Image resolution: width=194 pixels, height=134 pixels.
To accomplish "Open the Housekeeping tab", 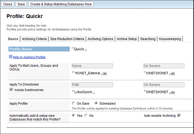I will pyautogui.click(x=170, y=39).
